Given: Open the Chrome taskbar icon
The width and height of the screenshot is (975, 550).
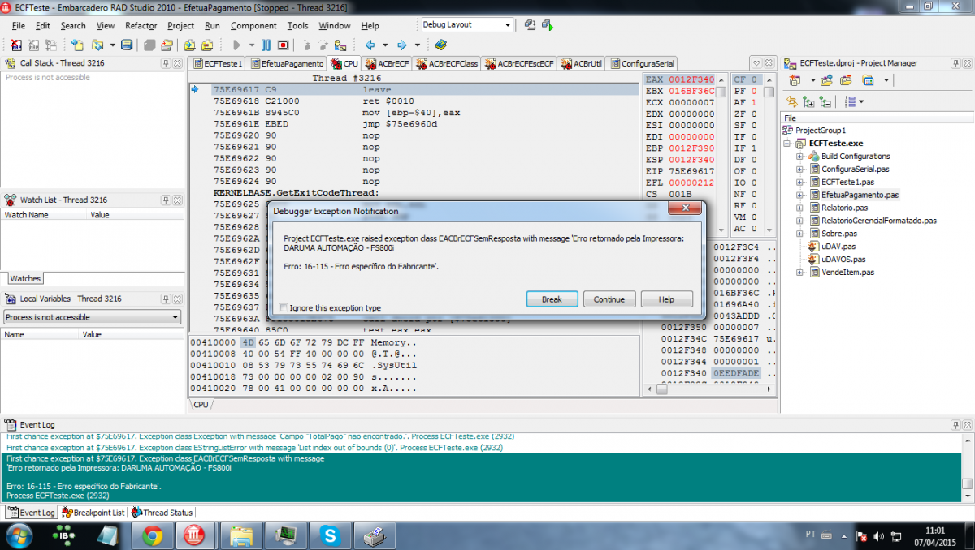Looking at the screenshot, I should coord(151,535).
